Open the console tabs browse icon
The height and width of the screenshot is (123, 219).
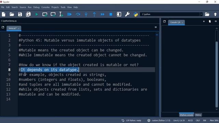click(x=164, y=21)
